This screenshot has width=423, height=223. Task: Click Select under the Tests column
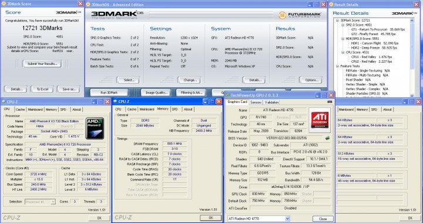(128, 80)
